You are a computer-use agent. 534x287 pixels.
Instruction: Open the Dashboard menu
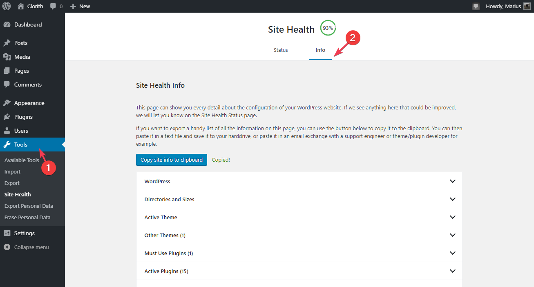click(32, 24)
